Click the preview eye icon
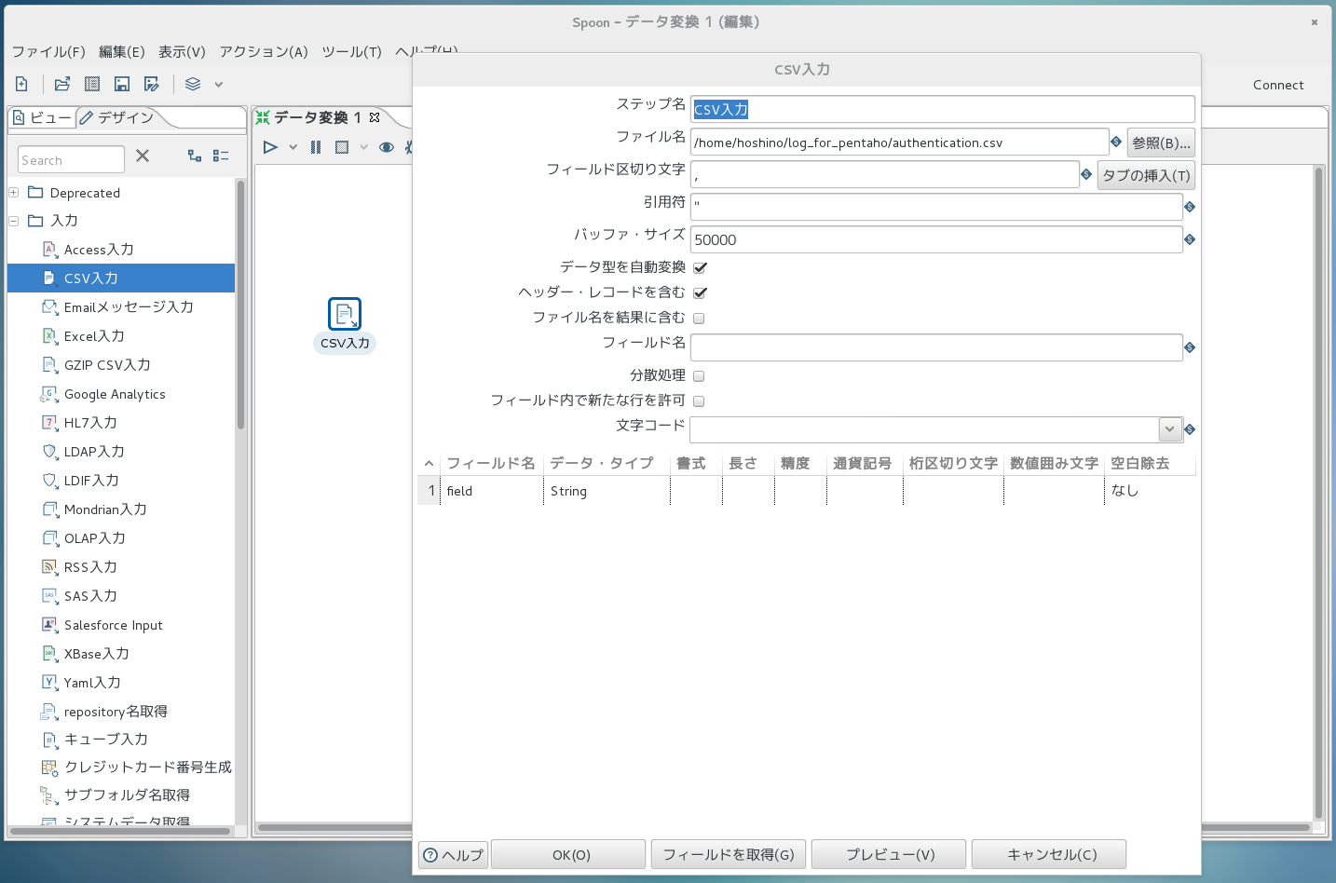Image resolution: width=1336 pixels, height=883 pixels. 387,147
